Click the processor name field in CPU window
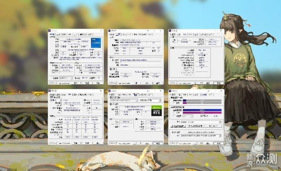The image size is (281, 171). click(74, 39)
